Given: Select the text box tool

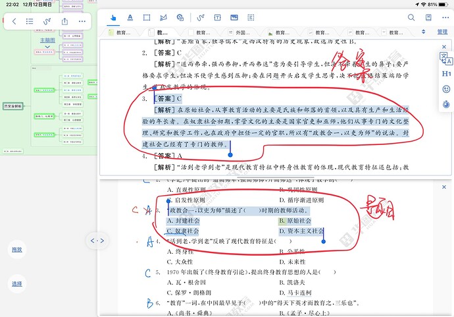Looking at the screenshot, I should click(217, 18).
